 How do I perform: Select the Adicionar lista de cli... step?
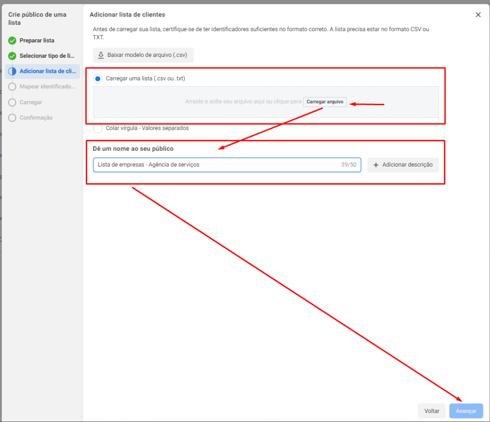point(43,71)
